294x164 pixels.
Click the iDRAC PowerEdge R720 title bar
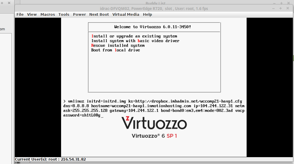(x=154, y=9)
